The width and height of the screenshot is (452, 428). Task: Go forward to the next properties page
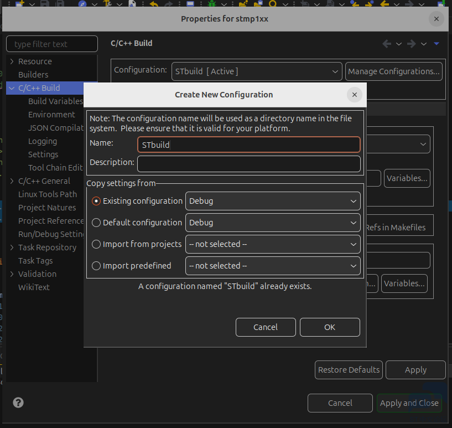pos(412,44)
